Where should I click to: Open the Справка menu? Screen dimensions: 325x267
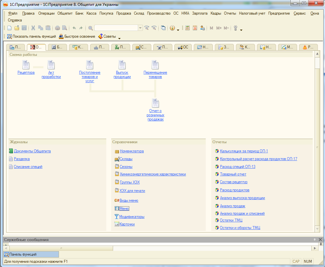click(15, 20)
